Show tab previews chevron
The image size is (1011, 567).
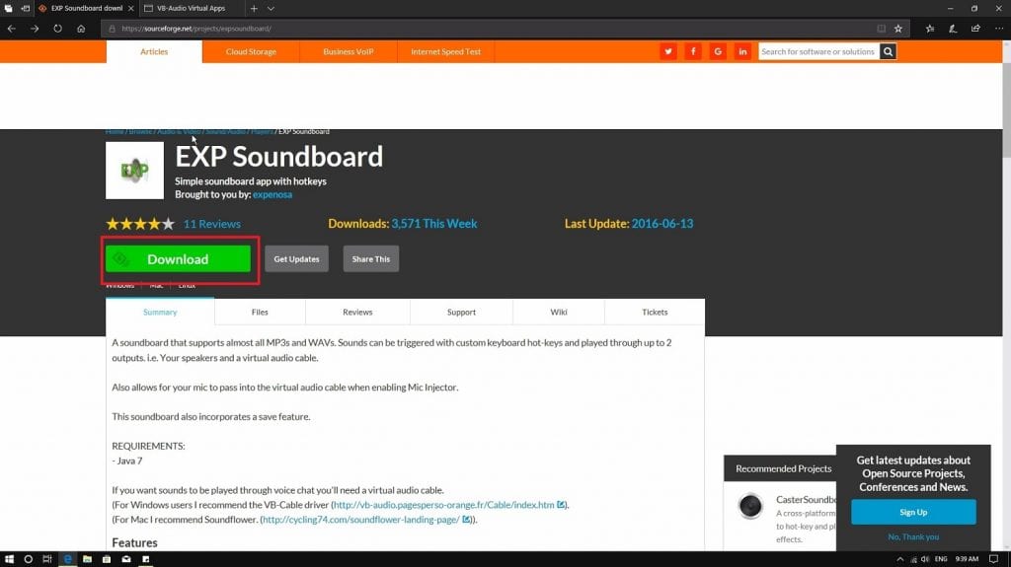pyautogui.click(x=271, y=8)
